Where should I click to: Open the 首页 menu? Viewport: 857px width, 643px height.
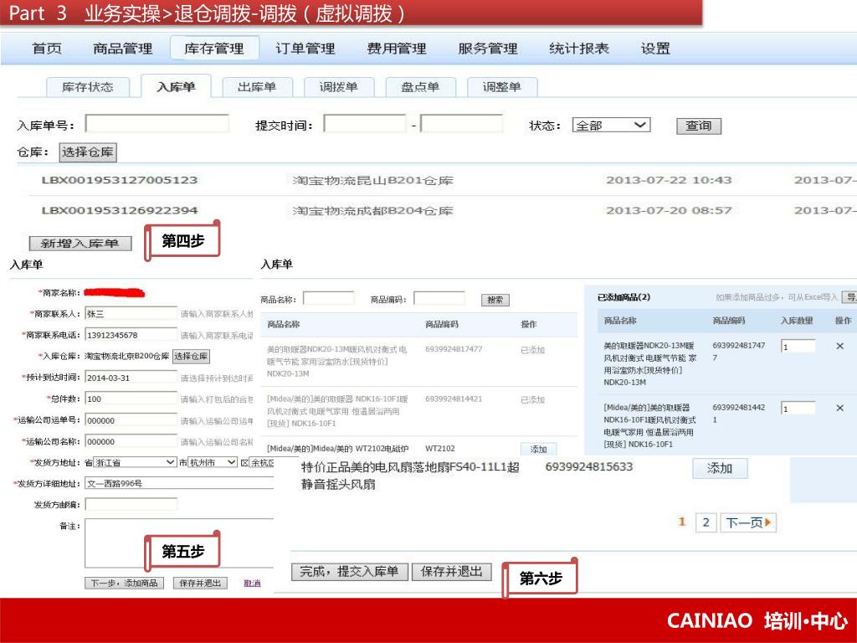47,49
